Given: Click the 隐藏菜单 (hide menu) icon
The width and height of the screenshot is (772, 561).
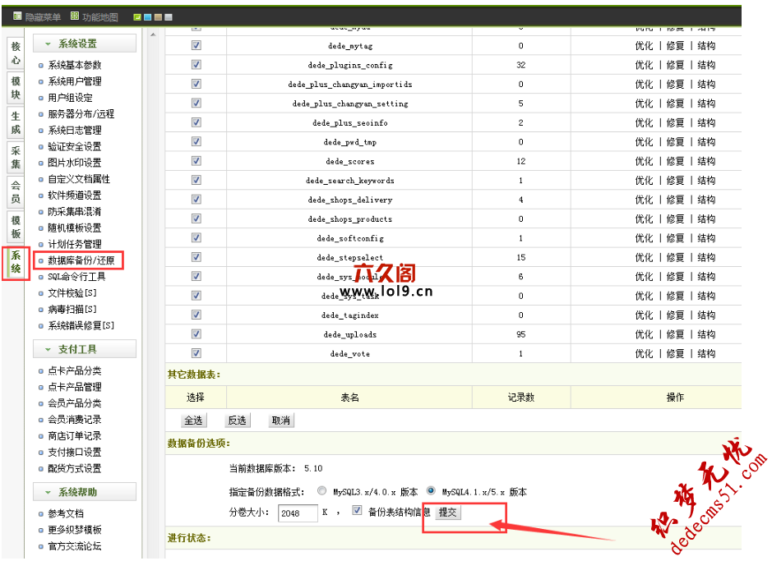Looking at the screenshot, I should 17,16.
